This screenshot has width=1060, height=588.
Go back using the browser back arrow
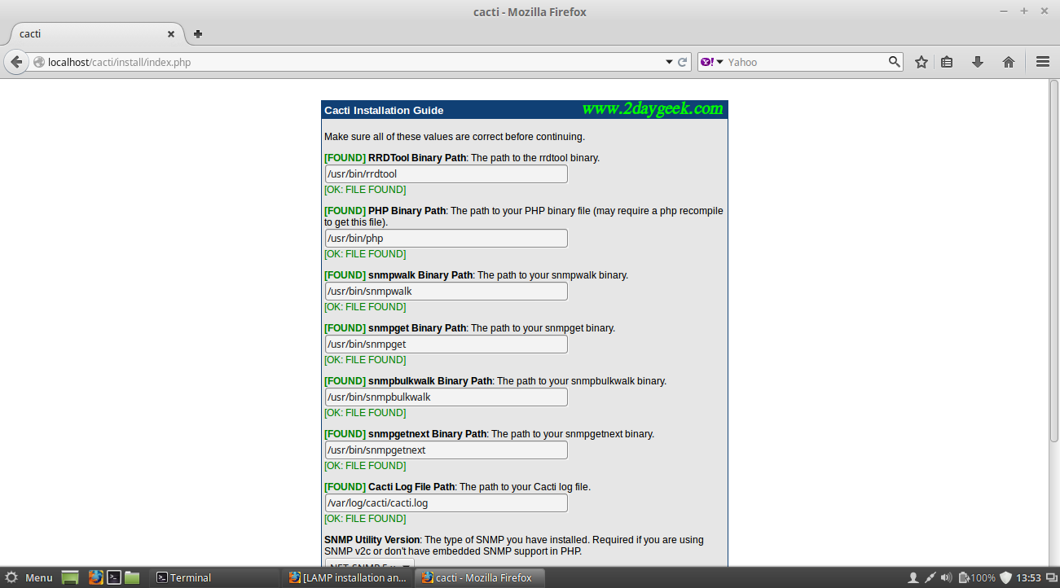coord(16,62)
